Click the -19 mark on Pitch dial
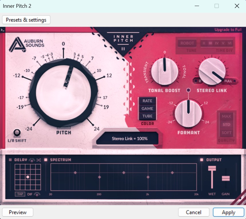Screen dimensions: 246x219 [x=20, y=107]
